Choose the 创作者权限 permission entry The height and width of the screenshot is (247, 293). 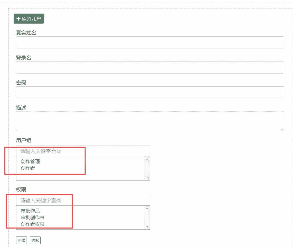[33, 224]
